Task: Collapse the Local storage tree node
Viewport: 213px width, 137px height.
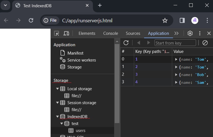Action: point(57,89)
